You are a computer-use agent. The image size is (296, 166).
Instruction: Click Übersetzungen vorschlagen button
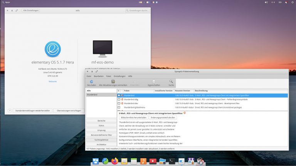(x=69, y=111)
